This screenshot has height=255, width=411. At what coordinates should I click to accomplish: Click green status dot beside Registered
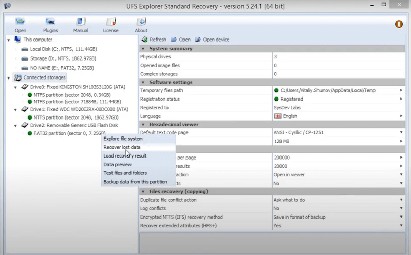[x=276, y=99]
